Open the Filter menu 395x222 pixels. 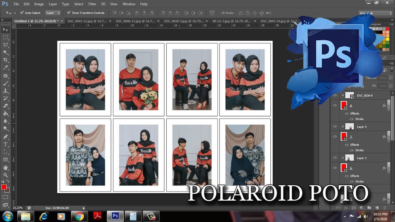click(92, 4)
